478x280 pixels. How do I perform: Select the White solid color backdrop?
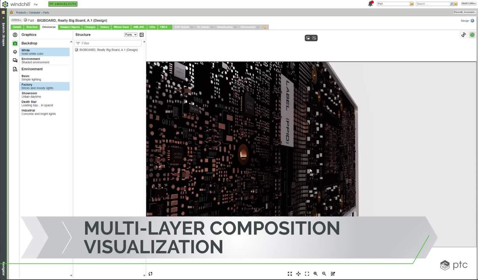coord(44,52)
